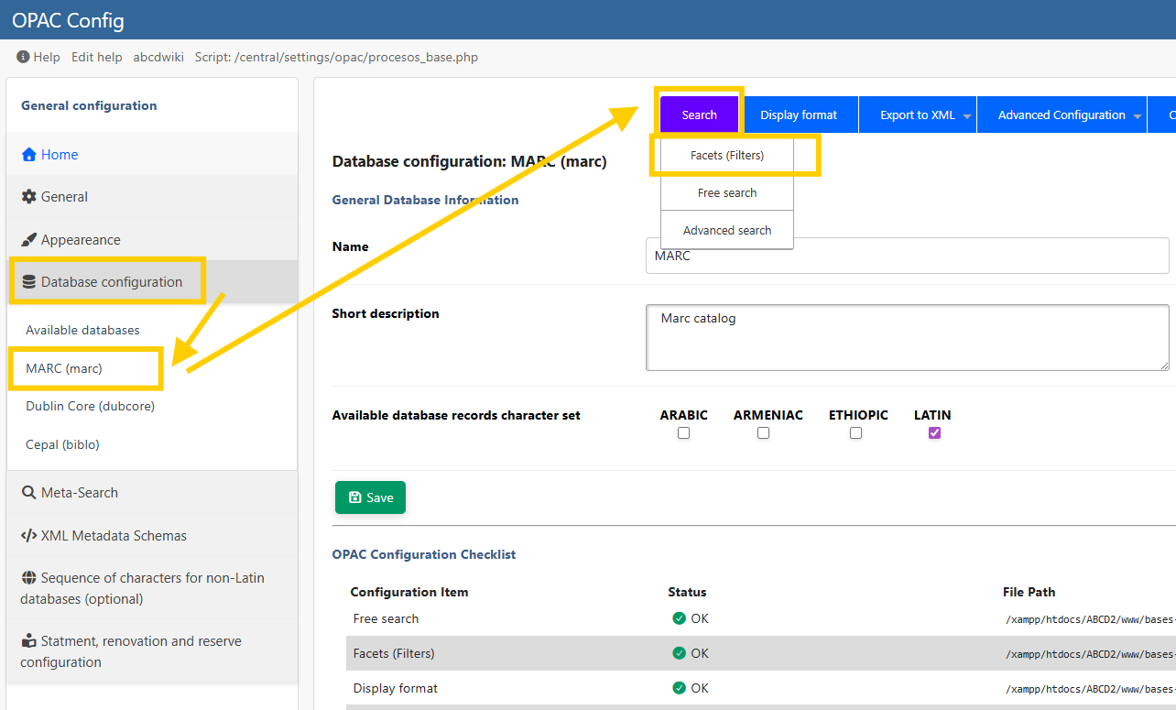Check the ARMENIAC character set box
This screenshot has width=1176, height=710.
[763, 433]
